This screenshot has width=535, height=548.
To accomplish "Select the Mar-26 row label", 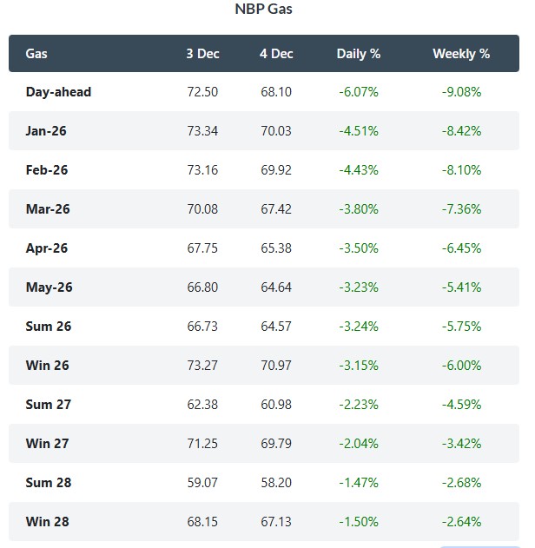I will click(x=47, y=209).
